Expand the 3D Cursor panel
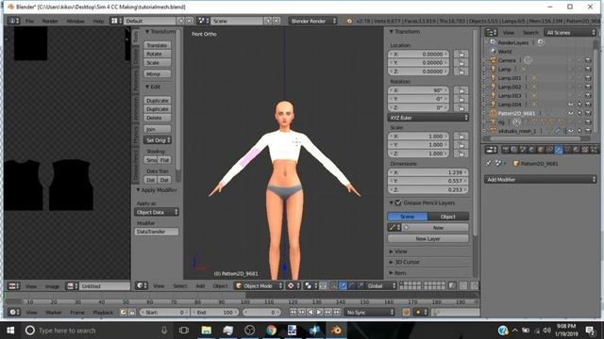Viewport: 604px width, 339px height. tap(405, 262)
